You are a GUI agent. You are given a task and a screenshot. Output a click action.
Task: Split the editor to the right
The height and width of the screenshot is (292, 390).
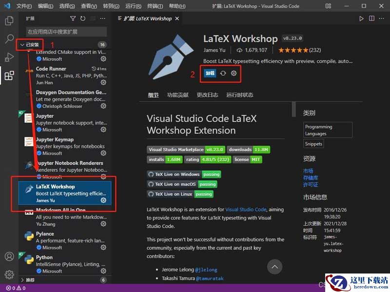pos(371,18)
